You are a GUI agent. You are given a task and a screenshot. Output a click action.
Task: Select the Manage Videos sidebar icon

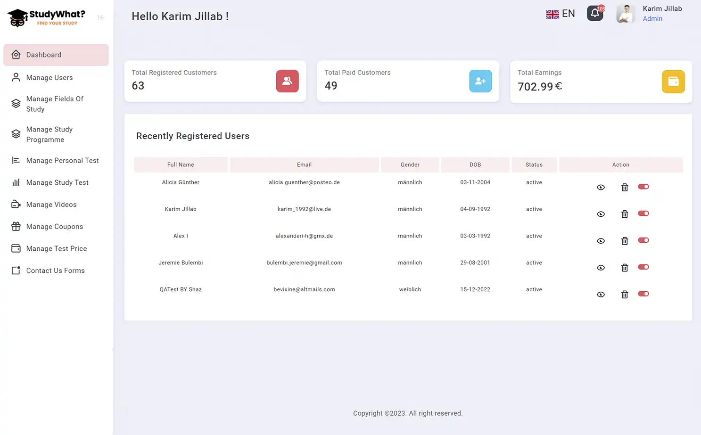pos(16,204)
